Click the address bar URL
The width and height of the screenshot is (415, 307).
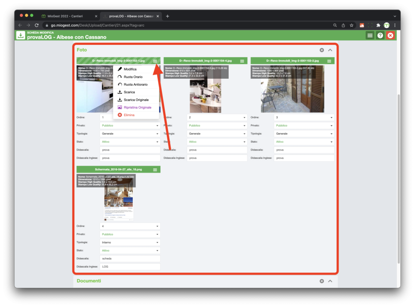coord(98,25)
